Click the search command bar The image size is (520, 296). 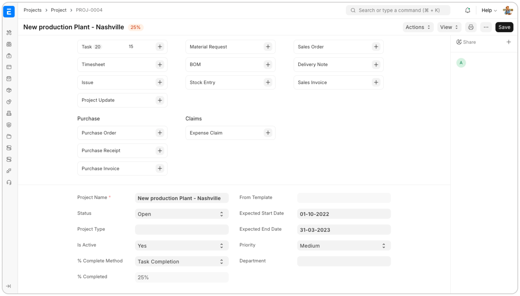[398, 10]
